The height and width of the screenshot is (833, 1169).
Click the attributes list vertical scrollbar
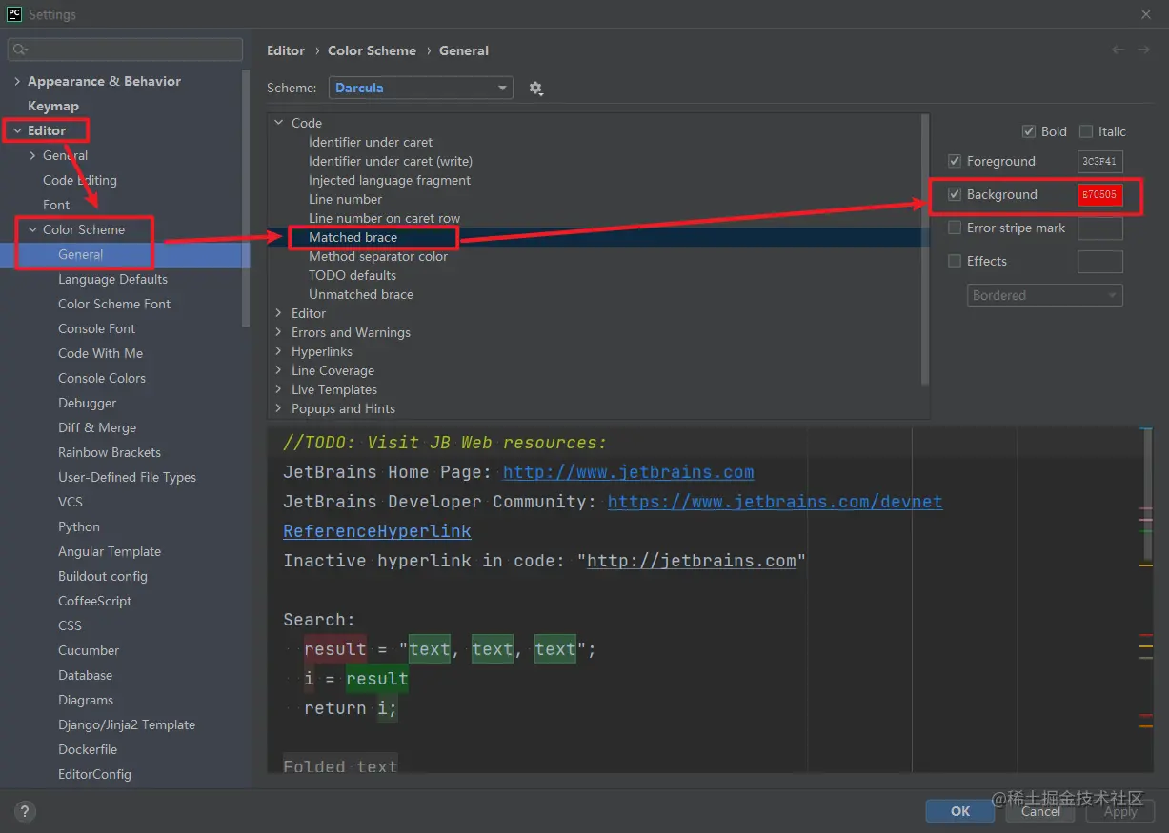click(x=925, y=249)
